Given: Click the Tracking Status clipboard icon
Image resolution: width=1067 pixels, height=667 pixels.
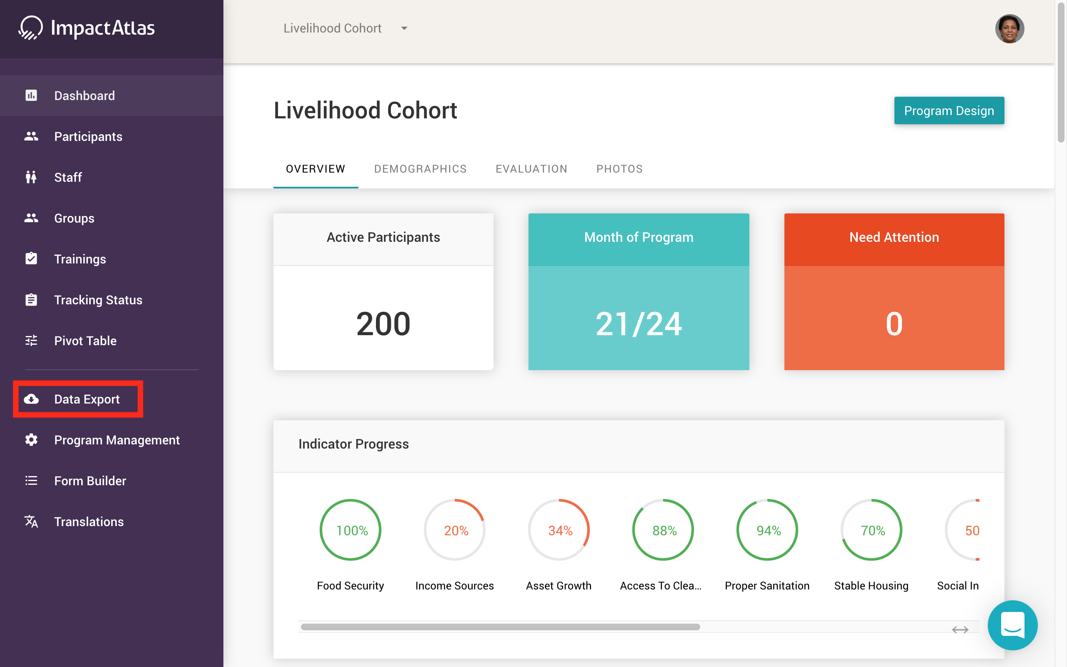Looking at the screenshot, I should [x=31, y=300].
